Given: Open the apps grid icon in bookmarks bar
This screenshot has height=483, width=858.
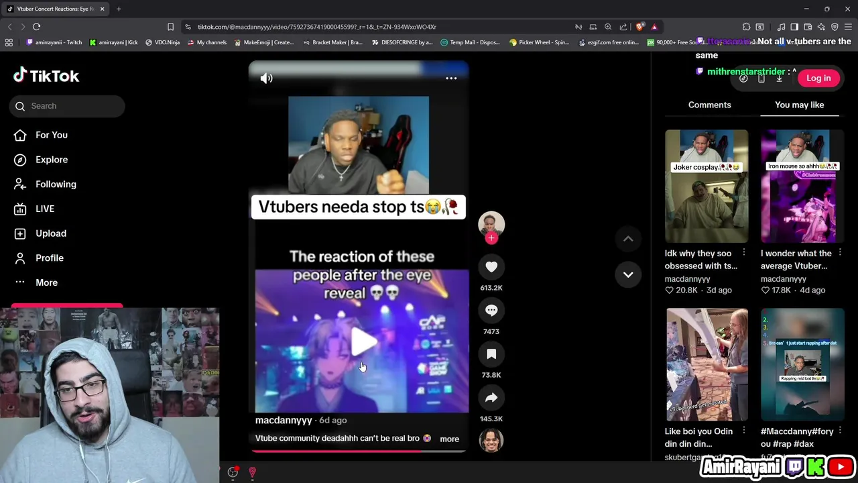Looking at the screenshot, I should coord(9,42).
